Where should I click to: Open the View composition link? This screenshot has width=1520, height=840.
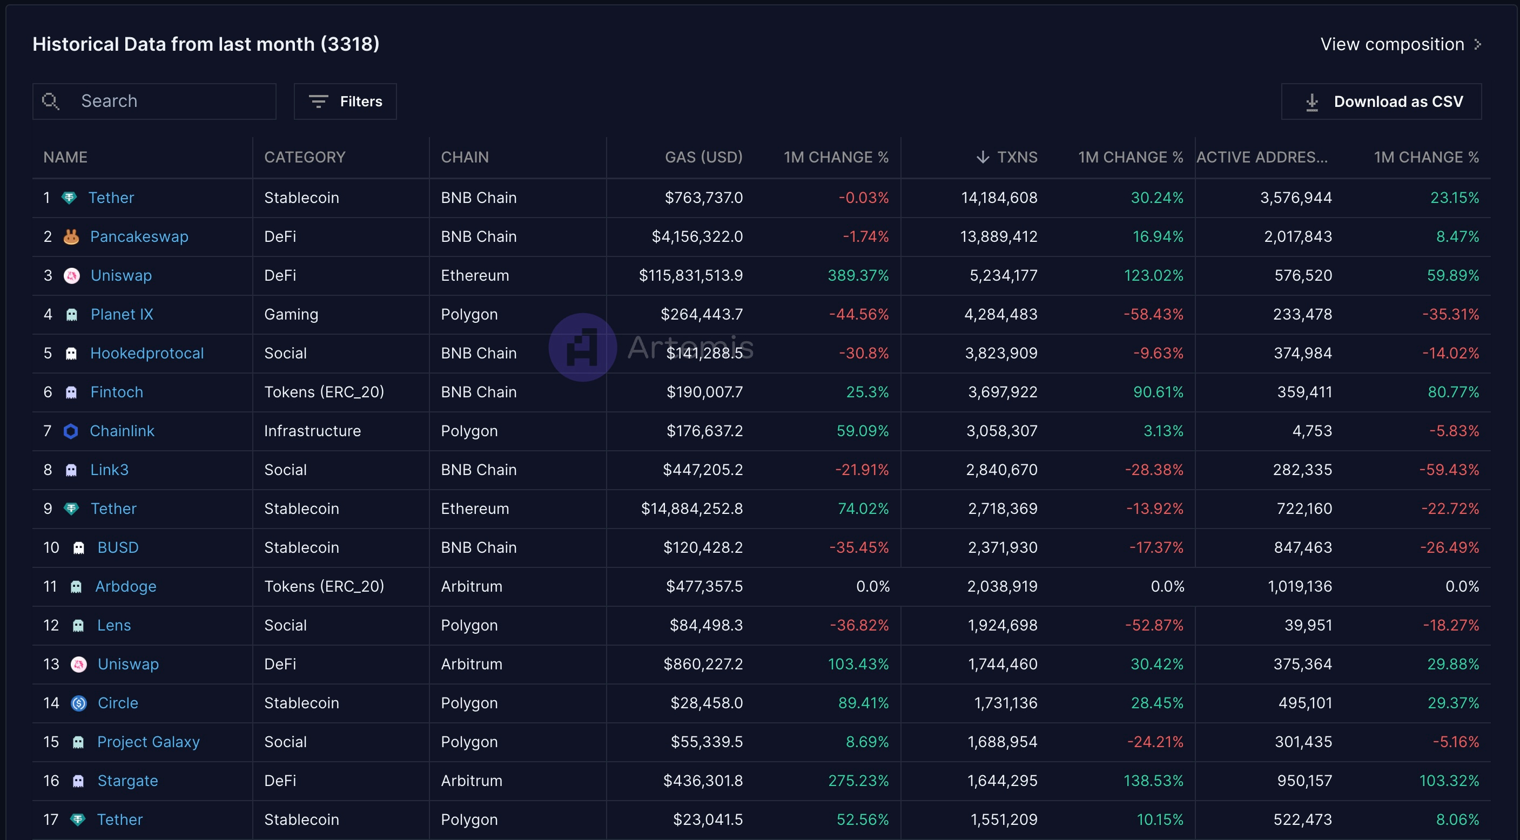[1400, 44]
